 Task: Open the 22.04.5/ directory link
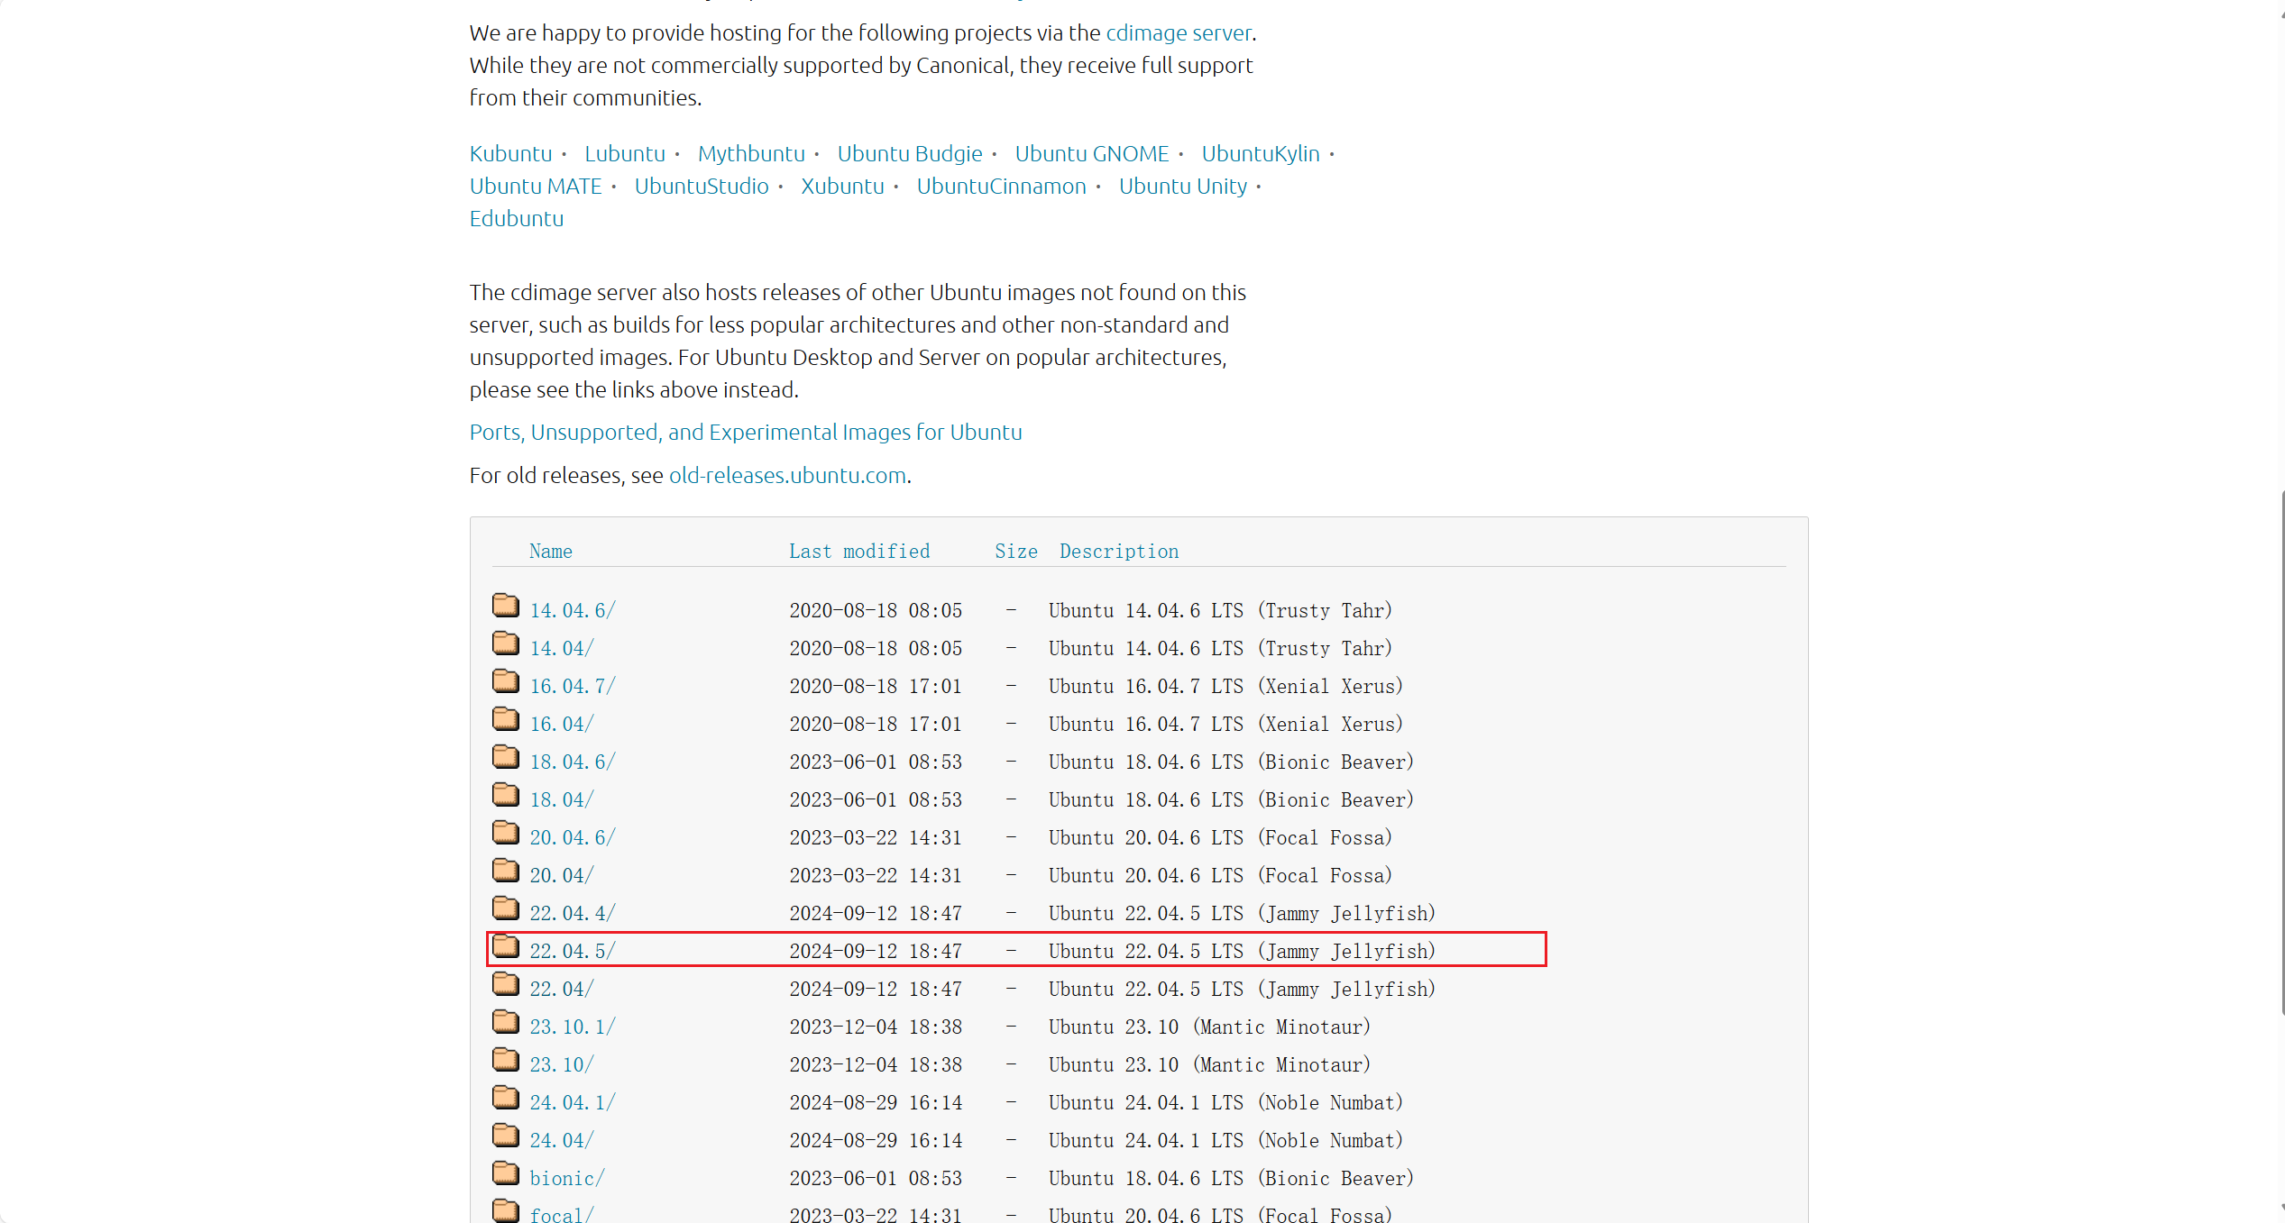coord(572,952)
